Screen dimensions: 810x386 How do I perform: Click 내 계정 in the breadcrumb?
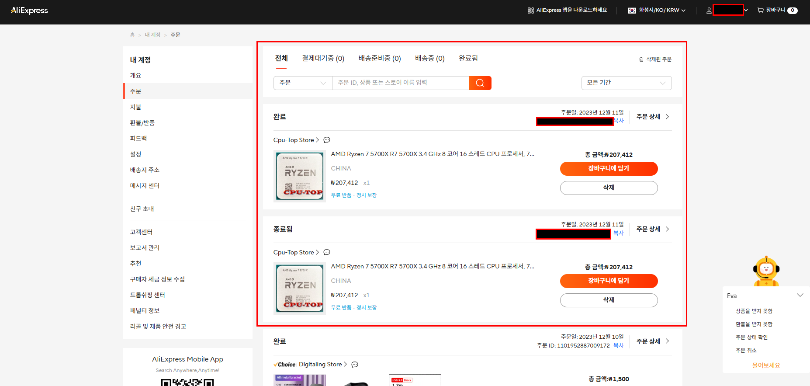coord(152,35)
